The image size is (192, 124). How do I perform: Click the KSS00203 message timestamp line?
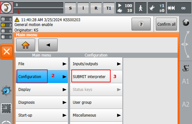(51, 20)
